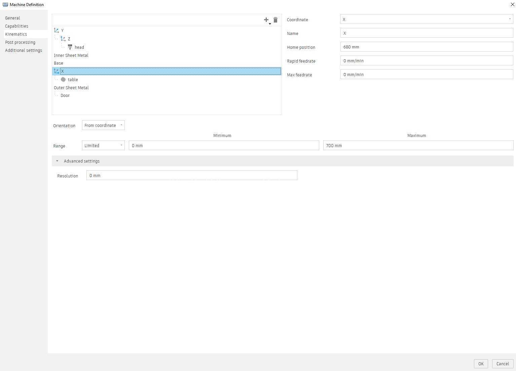Click the Rapid feedrate field
516x371 pixels.
pos(427,61)
